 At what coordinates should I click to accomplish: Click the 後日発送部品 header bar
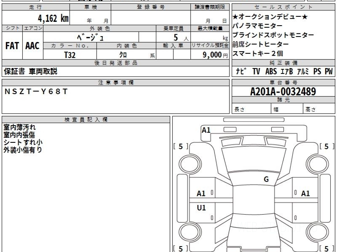click(x=115, y=63)
